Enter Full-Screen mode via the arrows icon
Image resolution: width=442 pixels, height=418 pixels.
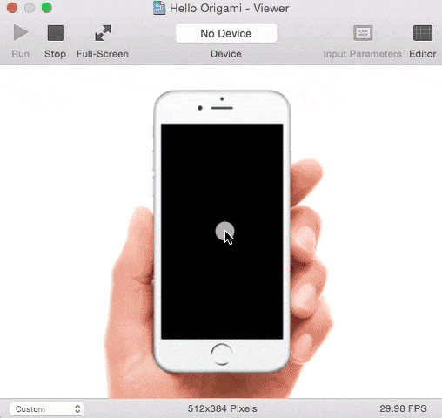pos(103,33)
